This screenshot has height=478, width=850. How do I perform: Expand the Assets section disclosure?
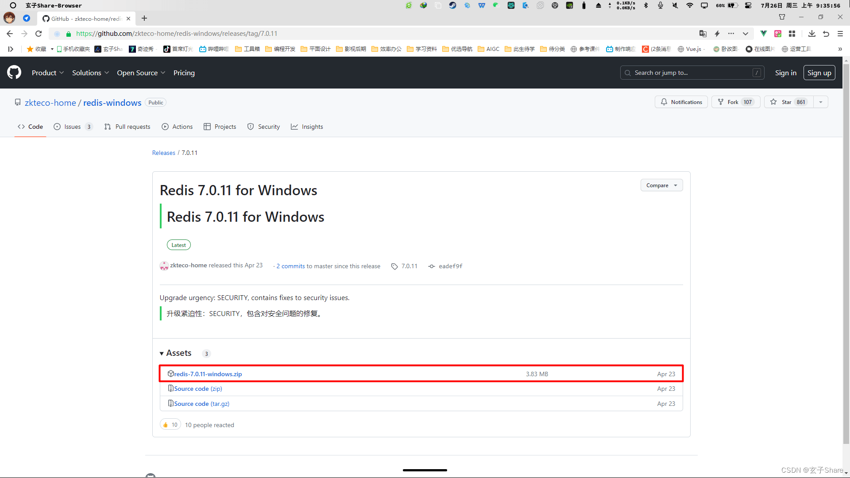click(162, 352)
